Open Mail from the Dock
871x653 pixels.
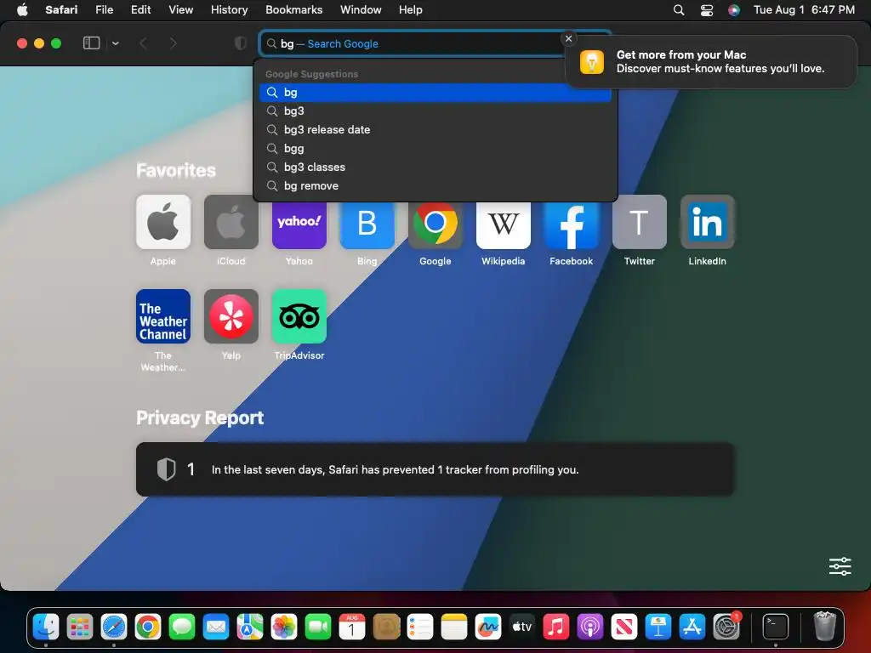click(216, 627)
